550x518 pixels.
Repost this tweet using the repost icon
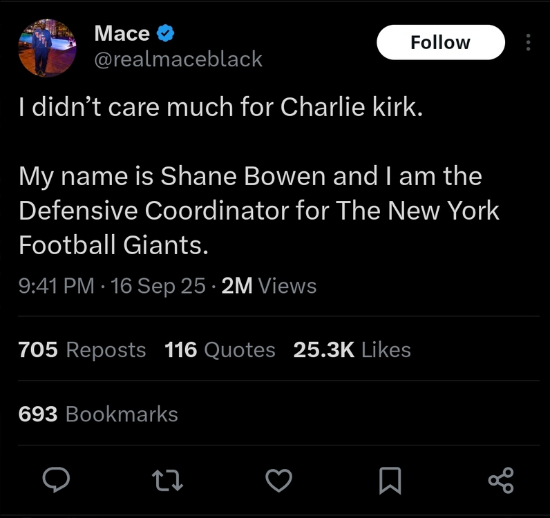[x=168, y=480]
